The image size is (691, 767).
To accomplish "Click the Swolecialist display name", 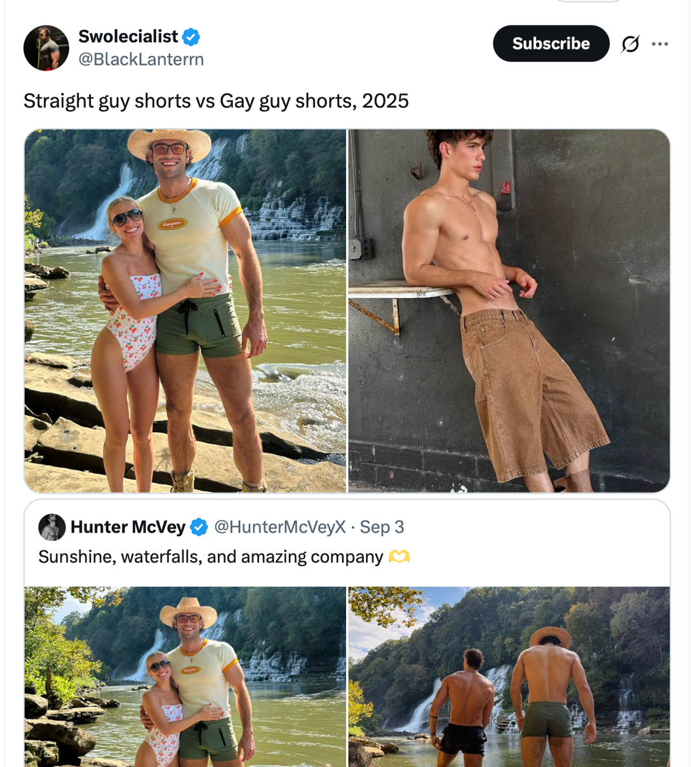I will pyautogui.click(x=128, y=37).
